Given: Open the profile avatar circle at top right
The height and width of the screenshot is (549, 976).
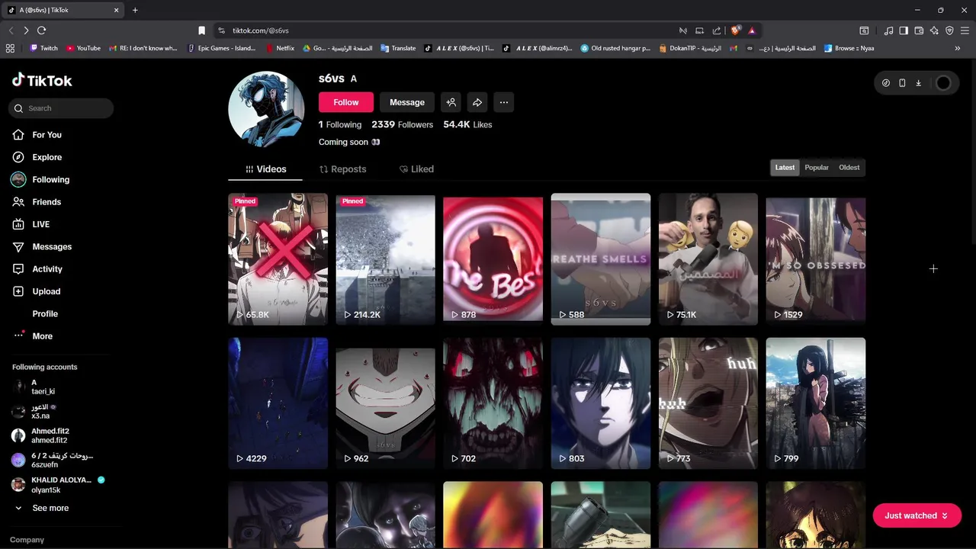Looking at the screenshot, I should tap(943, 83).
